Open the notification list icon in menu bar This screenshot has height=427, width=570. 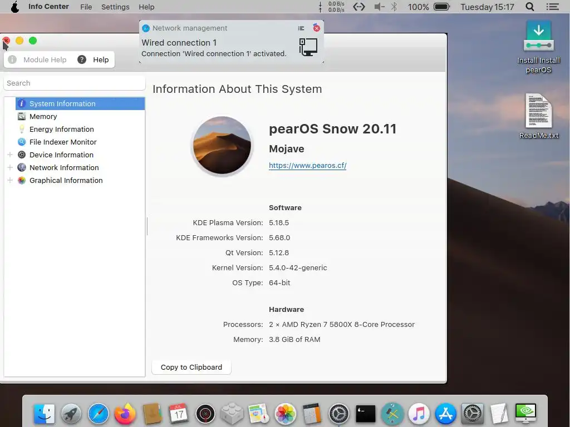pyautogui.click(x=552, y=7)
